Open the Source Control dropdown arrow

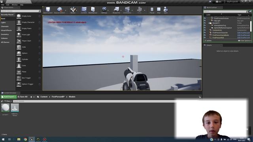click(x=66, y=10)
